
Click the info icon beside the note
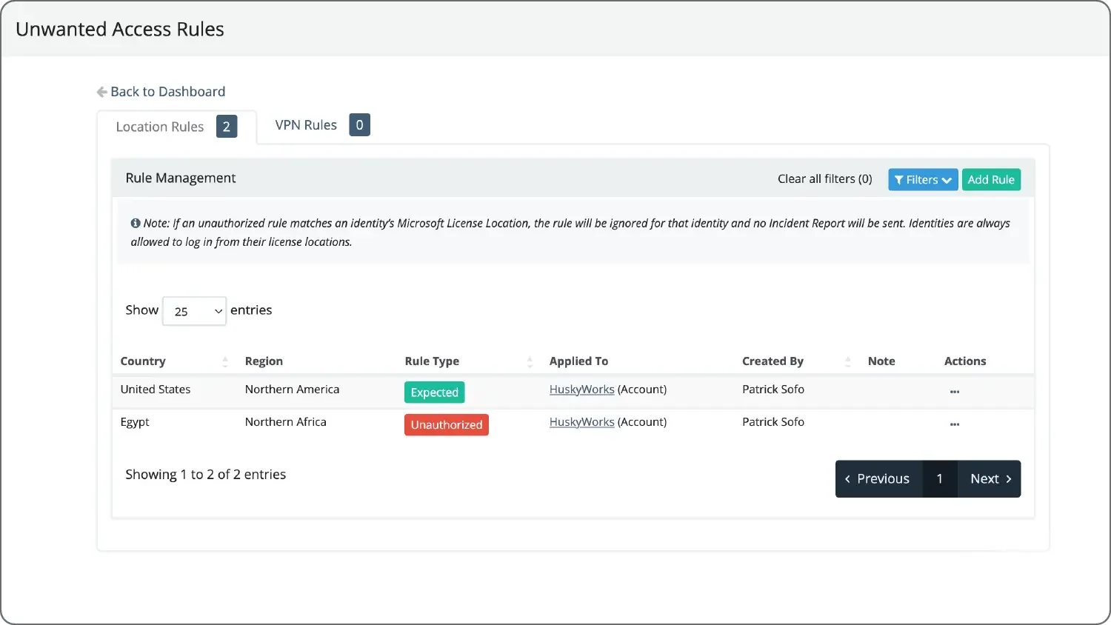(x=136, y=223)
